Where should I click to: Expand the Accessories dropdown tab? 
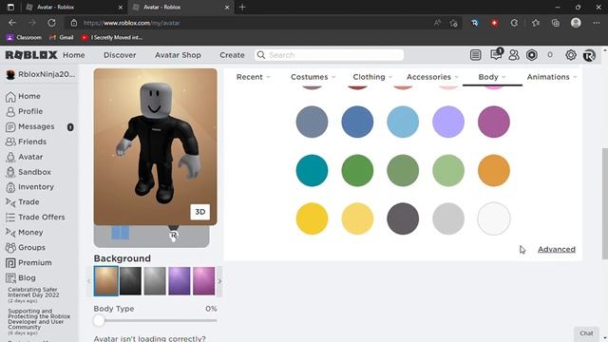(x=432, y=77)
